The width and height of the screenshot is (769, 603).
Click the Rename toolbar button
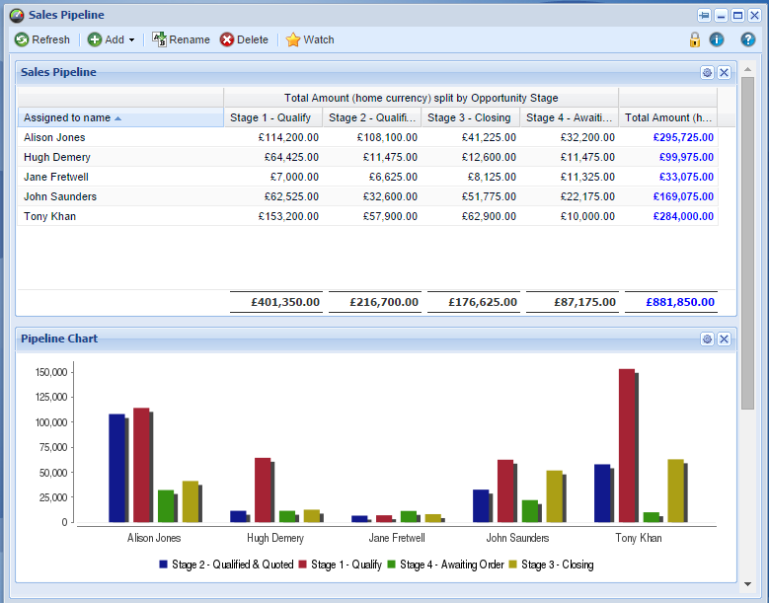coord(181,39)
